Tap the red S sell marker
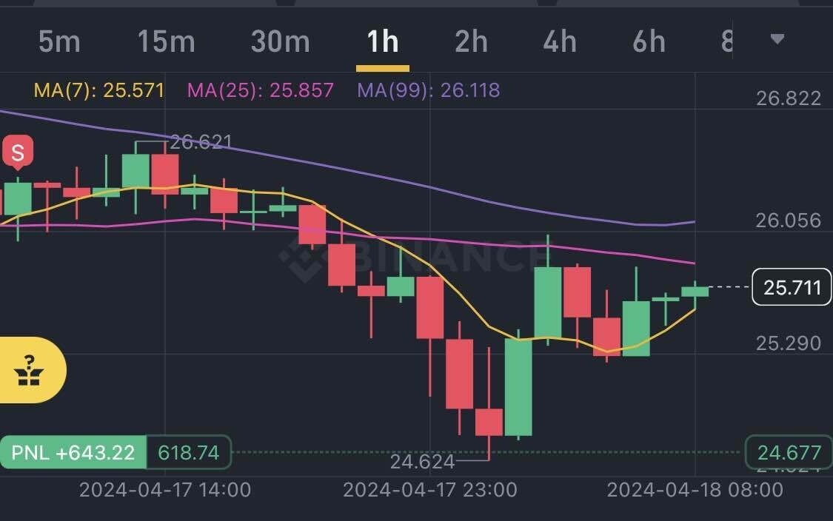The height and width of the screenshot is (521, 833). (x=17, y=152)
